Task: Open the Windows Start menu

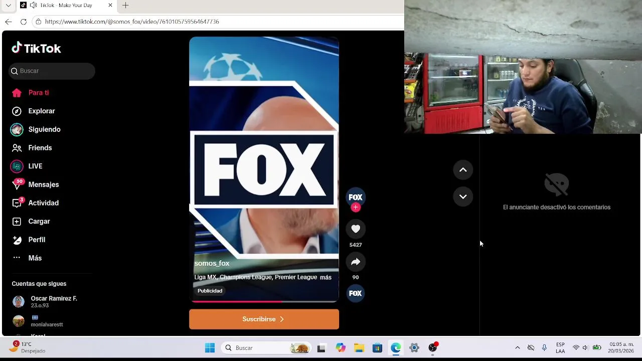Action: tap(210, 348)
